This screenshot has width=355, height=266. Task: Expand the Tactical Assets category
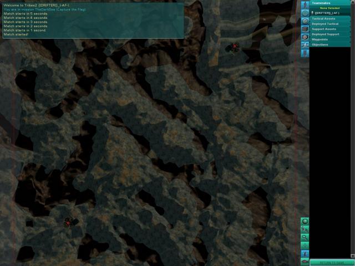pos(329,18)
